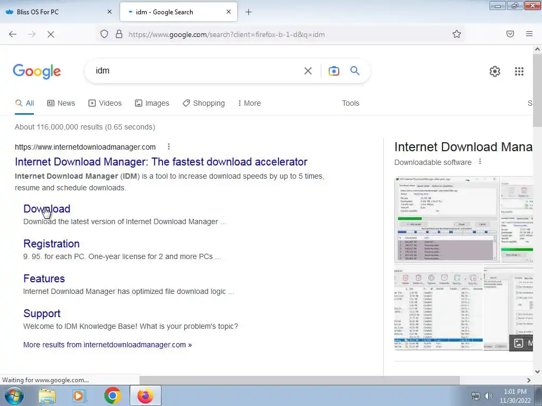Switch to the Videos tab
The height and width of the screenshot is (406, 542).
point(105,103)
